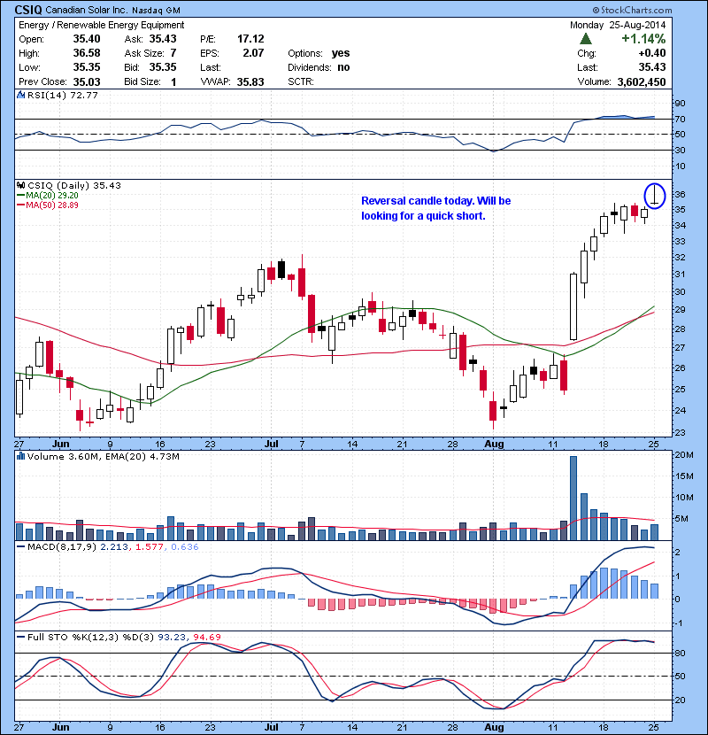This screenshot has width=708, height=735.
Task: Click the SCTR: label
Action: pyautogui.click(x=301, y=82)
